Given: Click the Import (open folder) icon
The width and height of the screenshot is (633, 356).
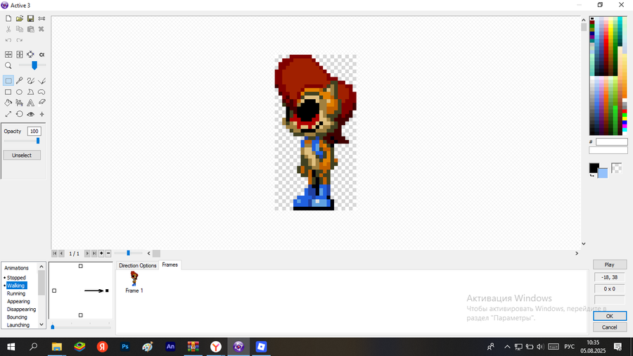Looking at the screenshot, I should [20, 18].
